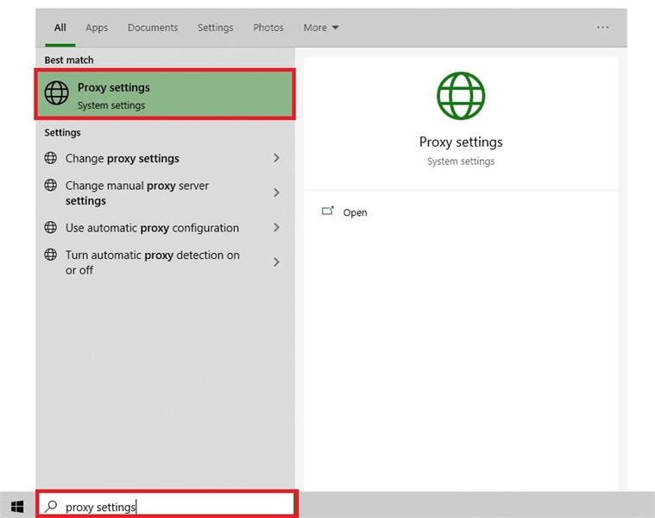Expand the More dropdown filter
The image size is (655, 518).
pos(321,28)
